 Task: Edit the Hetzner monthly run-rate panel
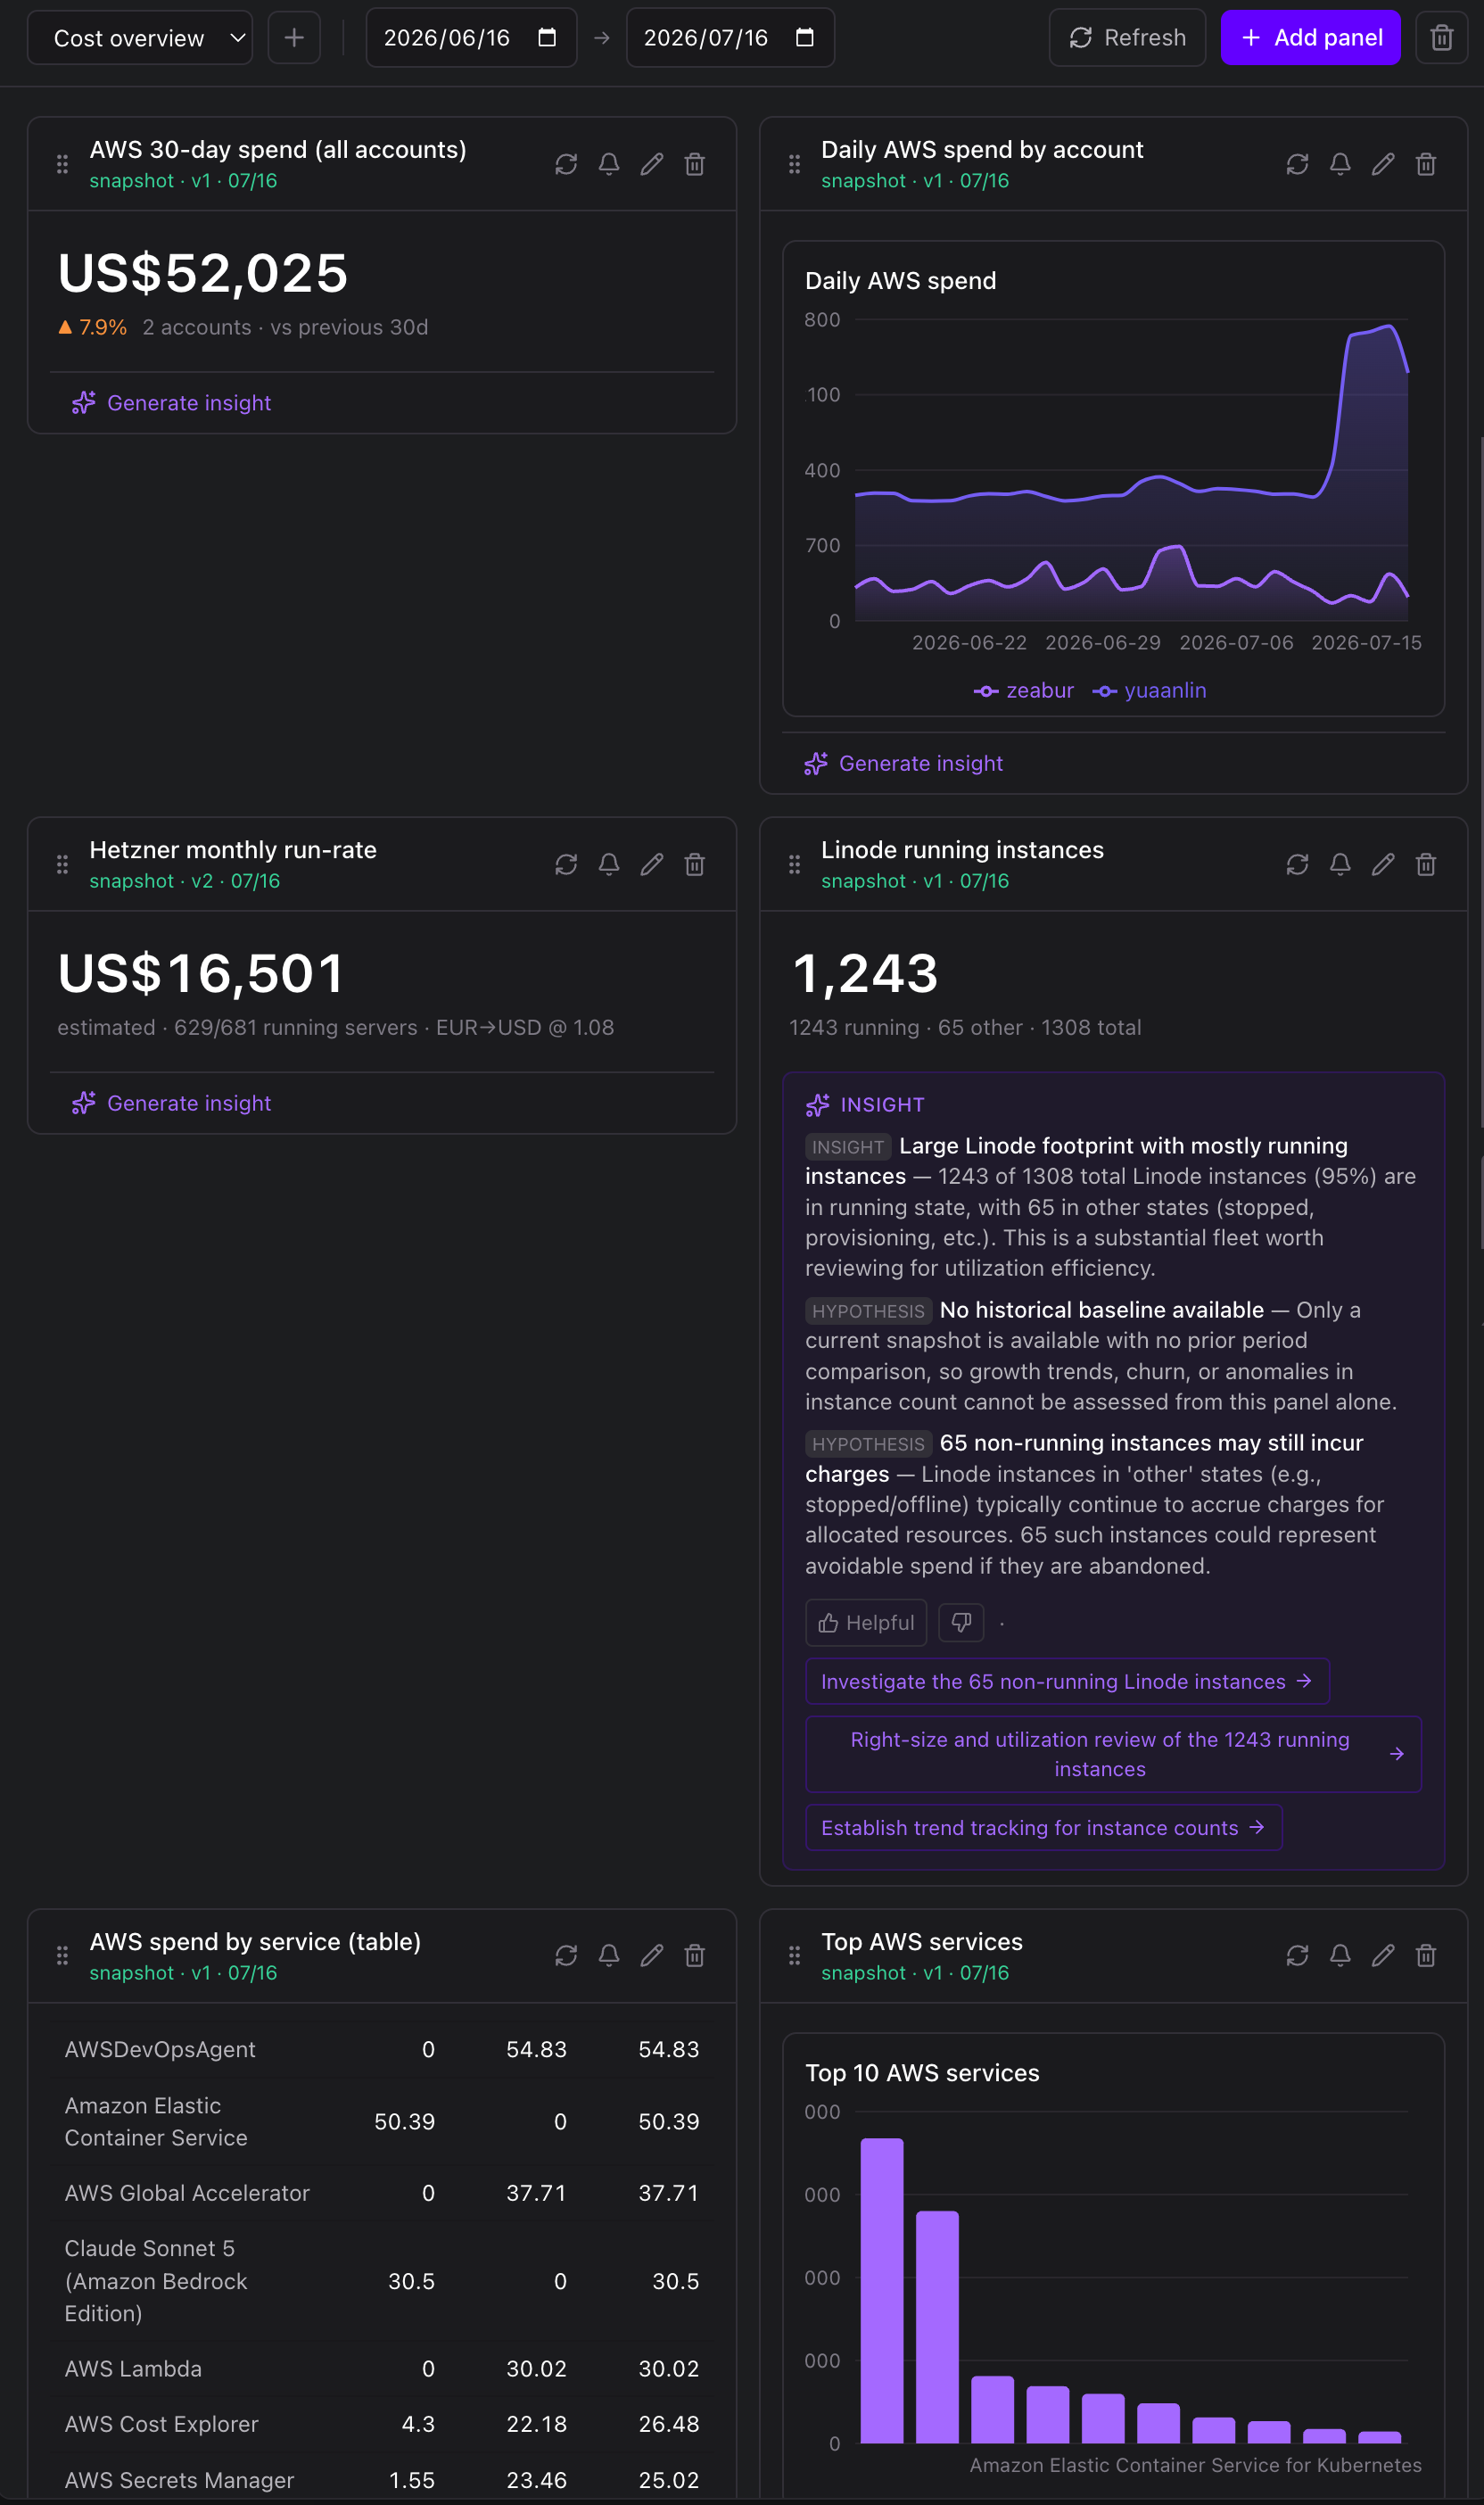pyautogui.click(x=652, y=864)
